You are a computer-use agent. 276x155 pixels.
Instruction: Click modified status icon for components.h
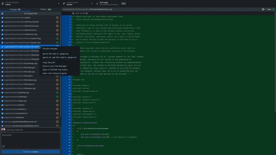coord(57,114)
